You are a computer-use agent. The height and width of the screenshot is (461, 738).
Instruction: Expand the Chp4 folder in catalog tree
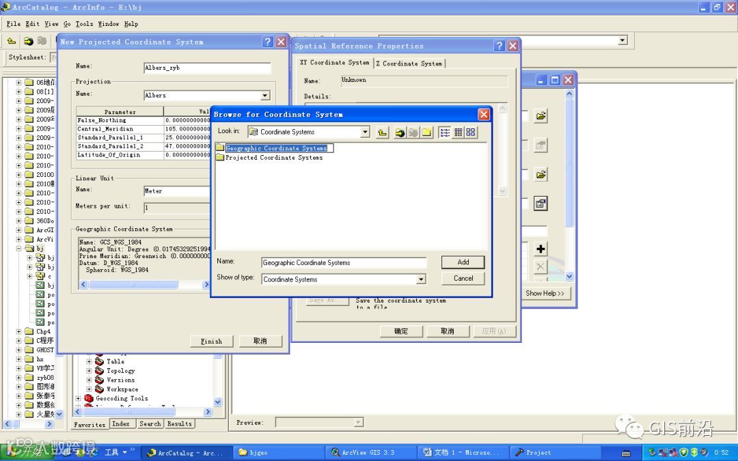19,332
